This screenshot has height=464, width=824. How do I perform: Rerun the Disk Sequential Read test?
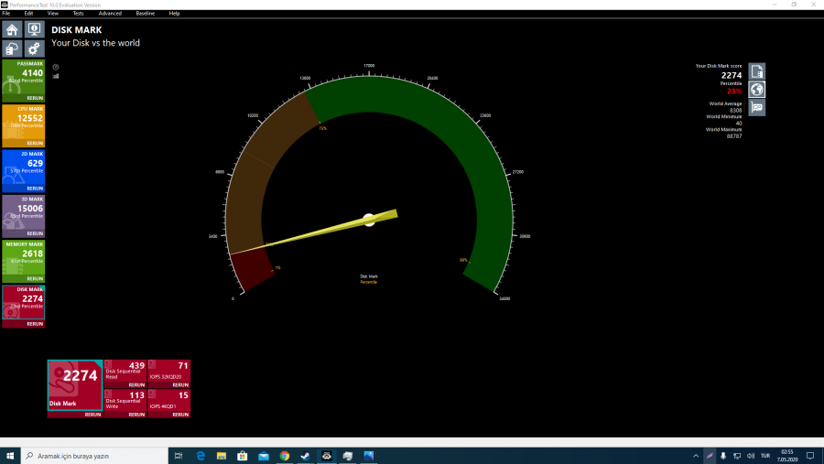coord(136,385)
